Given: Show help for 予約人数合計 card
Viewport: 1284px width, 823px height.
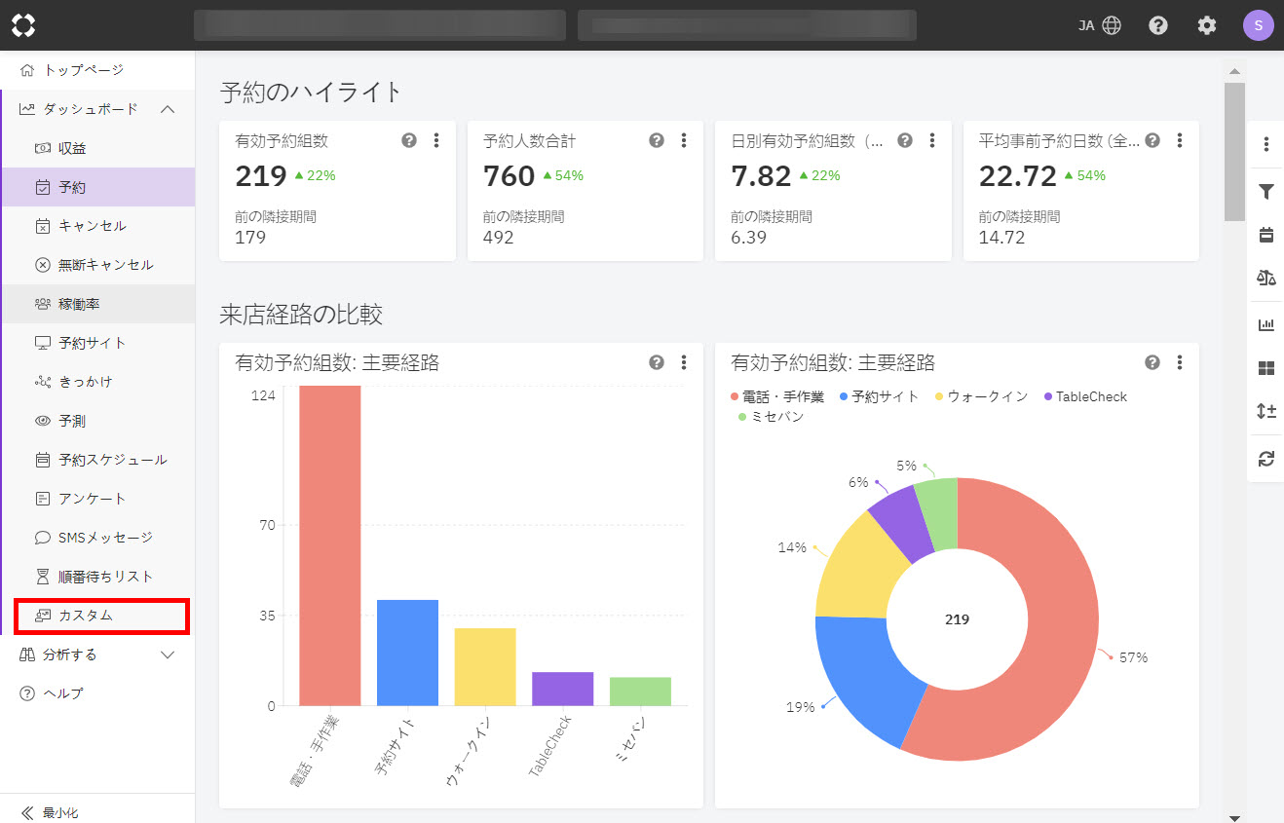Looking at the screenshot, I should coord(657,140).
